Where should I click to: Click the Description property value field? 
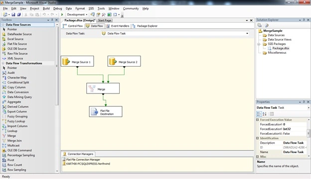(295, 143)
